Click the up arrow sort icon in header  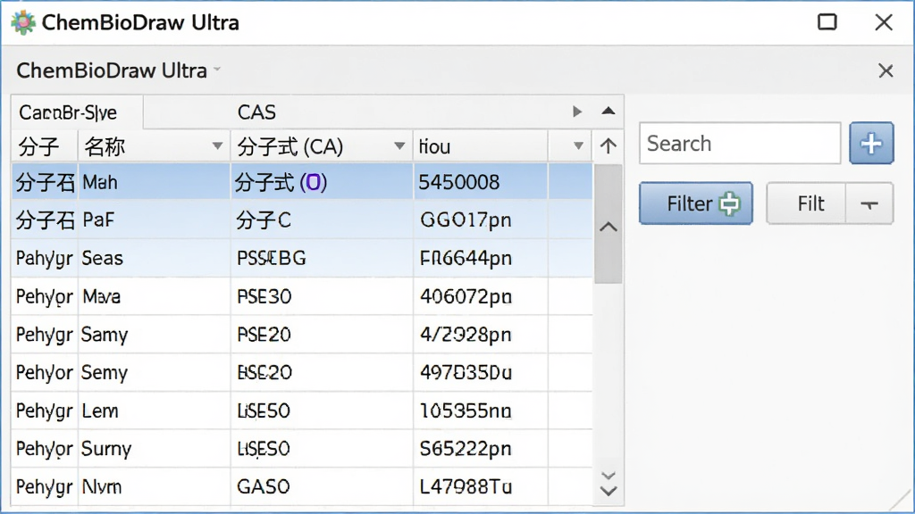(x=608, y=145)
